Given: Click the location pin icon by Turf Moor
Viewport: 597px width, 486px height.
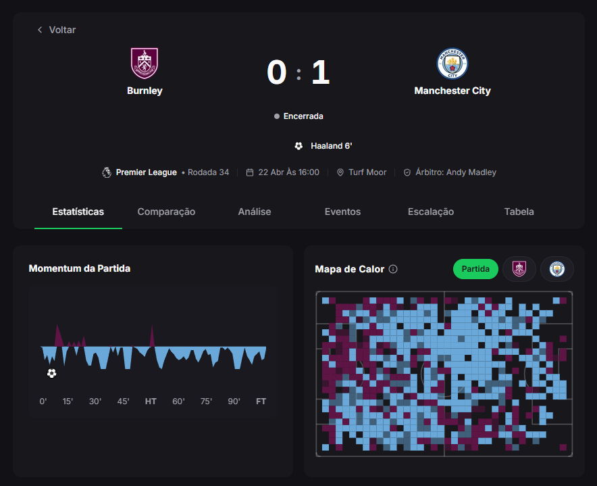Looking at the screenshot, I should point(340,172).
